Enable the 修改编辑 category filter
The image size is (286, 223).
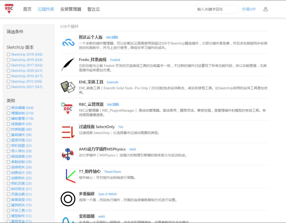(8, 108)
